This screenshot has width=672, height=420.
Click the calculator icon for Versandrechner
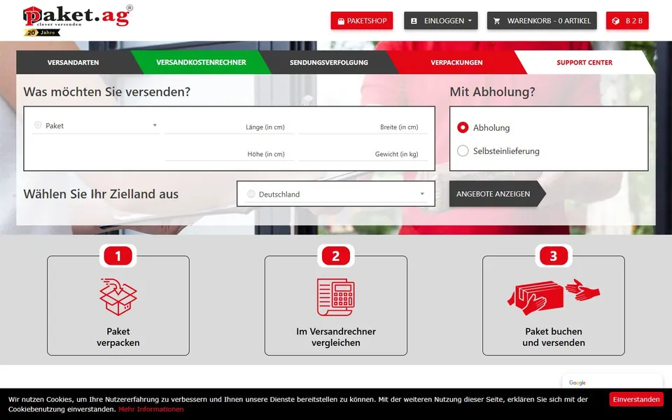click(x=335, y=297)
